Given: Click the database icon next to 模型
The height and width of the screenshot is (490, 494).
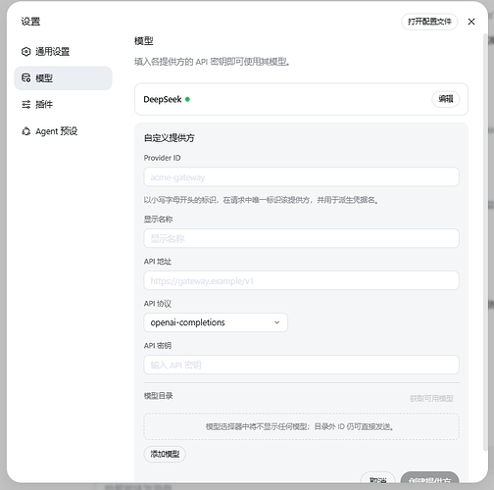Looking at the screenshot, I should pos(25,78).
